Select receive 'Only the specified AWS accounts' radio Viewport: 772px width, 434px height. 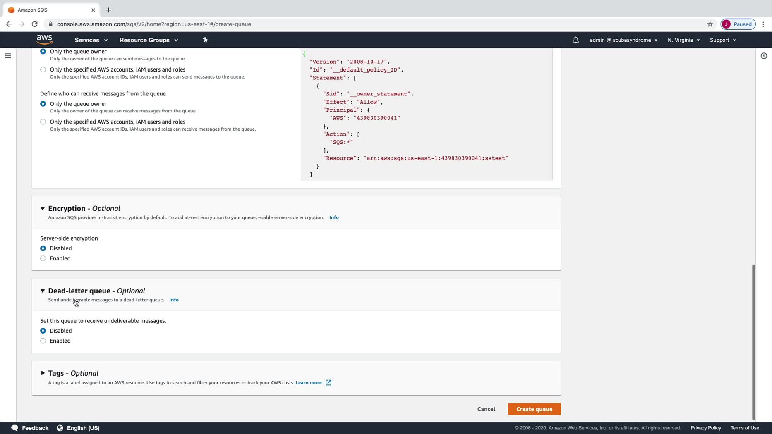(x=43, y=122)
